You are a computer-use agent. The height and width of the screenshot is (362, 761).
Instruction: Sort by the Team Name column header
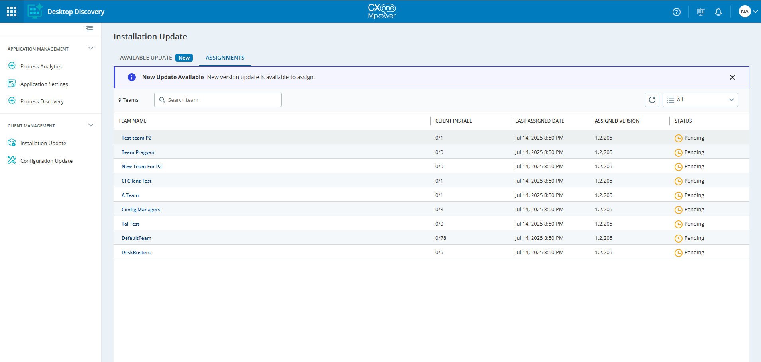point(132,121)
